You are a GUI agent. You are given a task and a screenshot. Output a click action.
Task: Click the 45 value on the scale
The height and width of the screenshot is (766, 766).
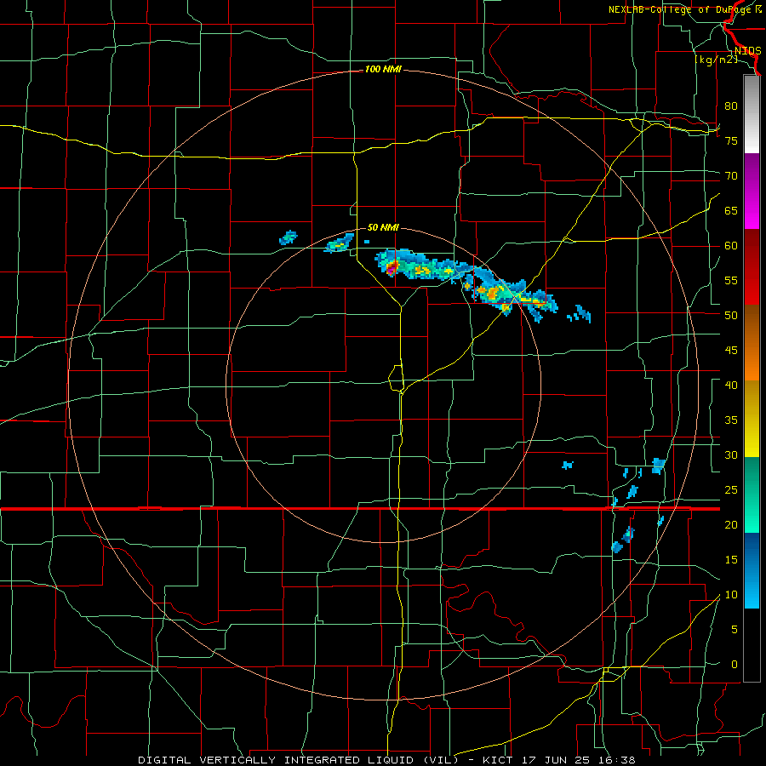click(x=731, y=351)
